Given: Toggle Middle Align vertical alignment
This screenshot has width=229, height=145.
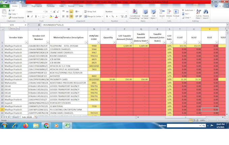Looking at the screenshot, I should [67, 11].
